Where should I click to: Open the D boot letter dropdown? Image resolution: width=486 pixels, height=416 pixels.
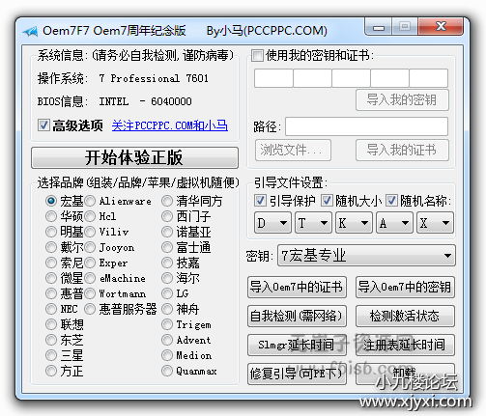[272, 223]
